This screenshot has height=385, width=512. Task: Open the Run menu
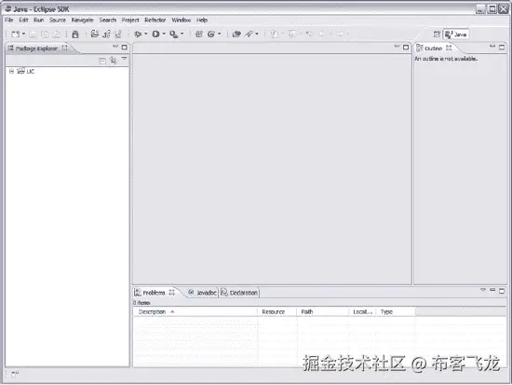[x=38, y=20]
